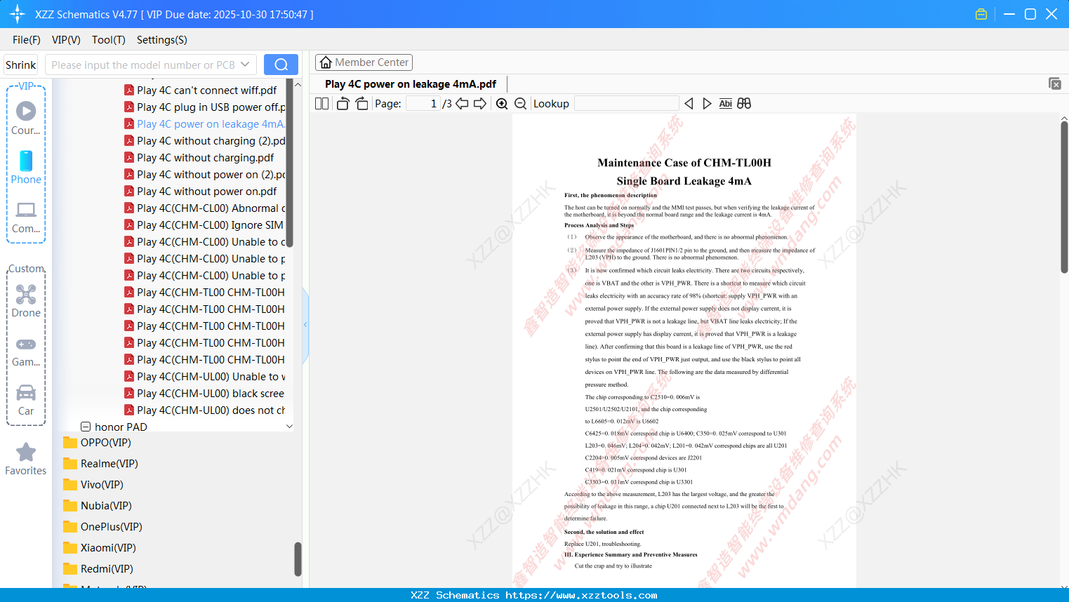Open the Favorites star icon

click(26, 452)
